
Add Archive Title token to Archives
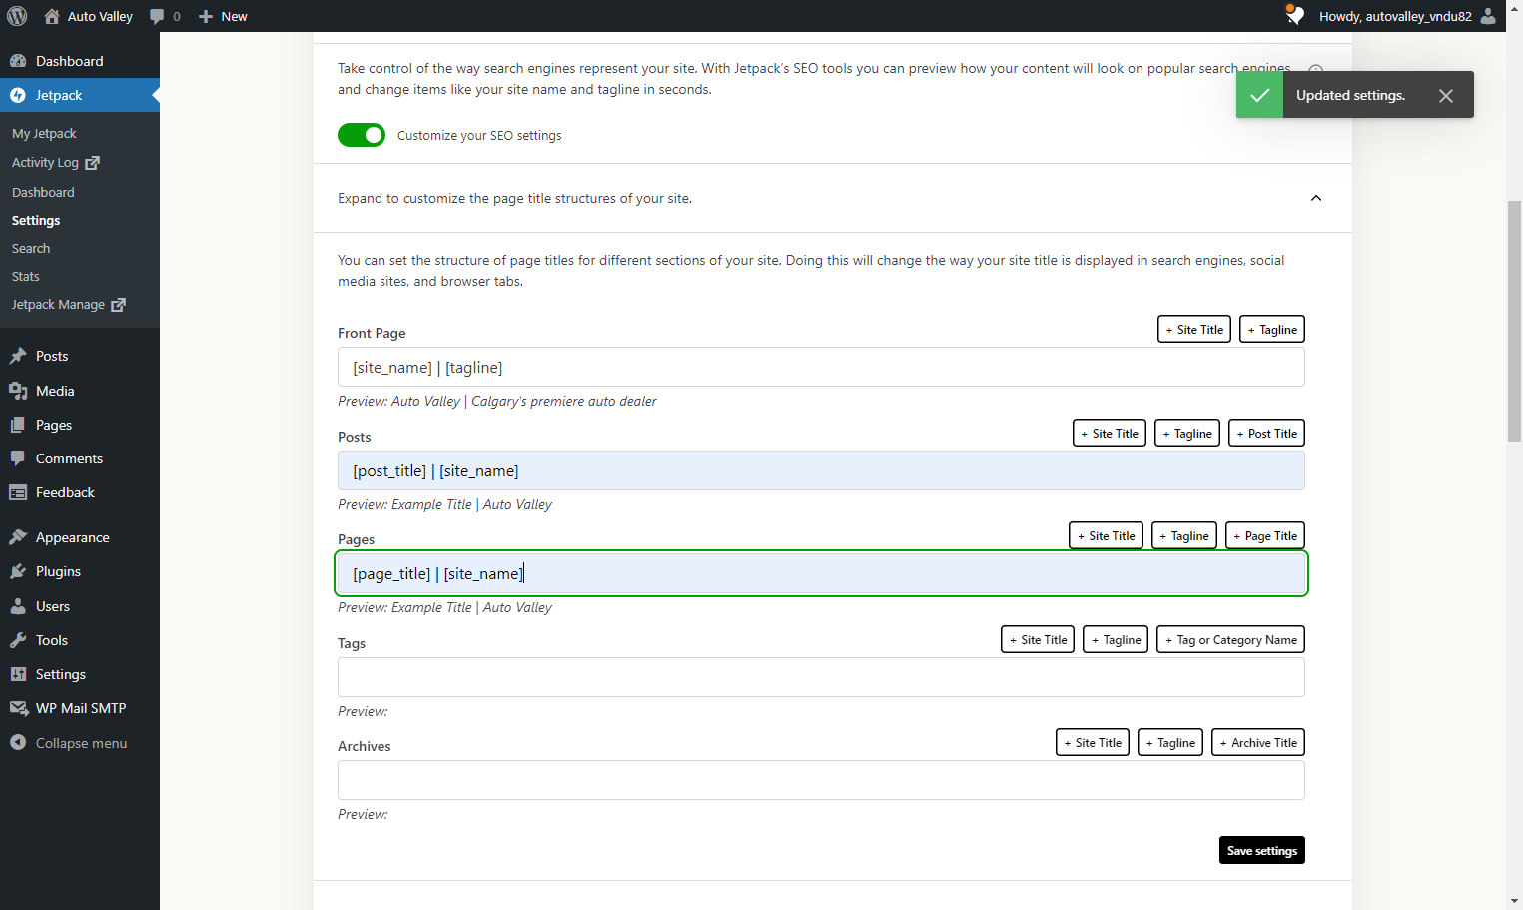pyautogui.click(x=1258, y=742)
